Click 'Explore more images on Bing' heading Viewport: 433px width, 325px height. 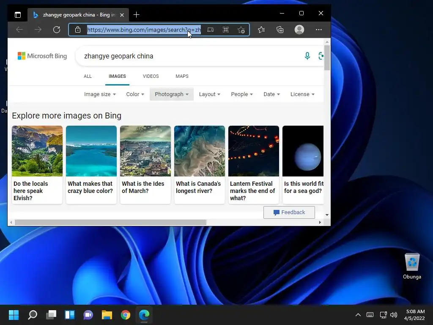(66, 116)
